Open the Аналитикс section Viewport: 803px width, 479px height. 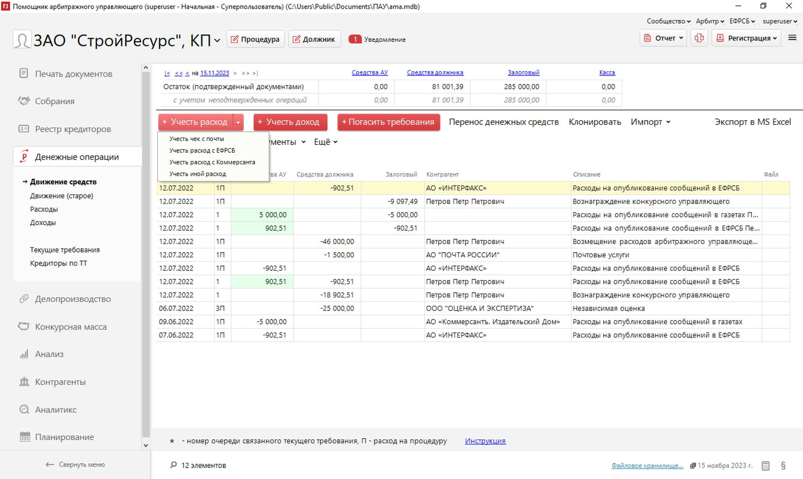pyautogui.click(x=48, y=409)
